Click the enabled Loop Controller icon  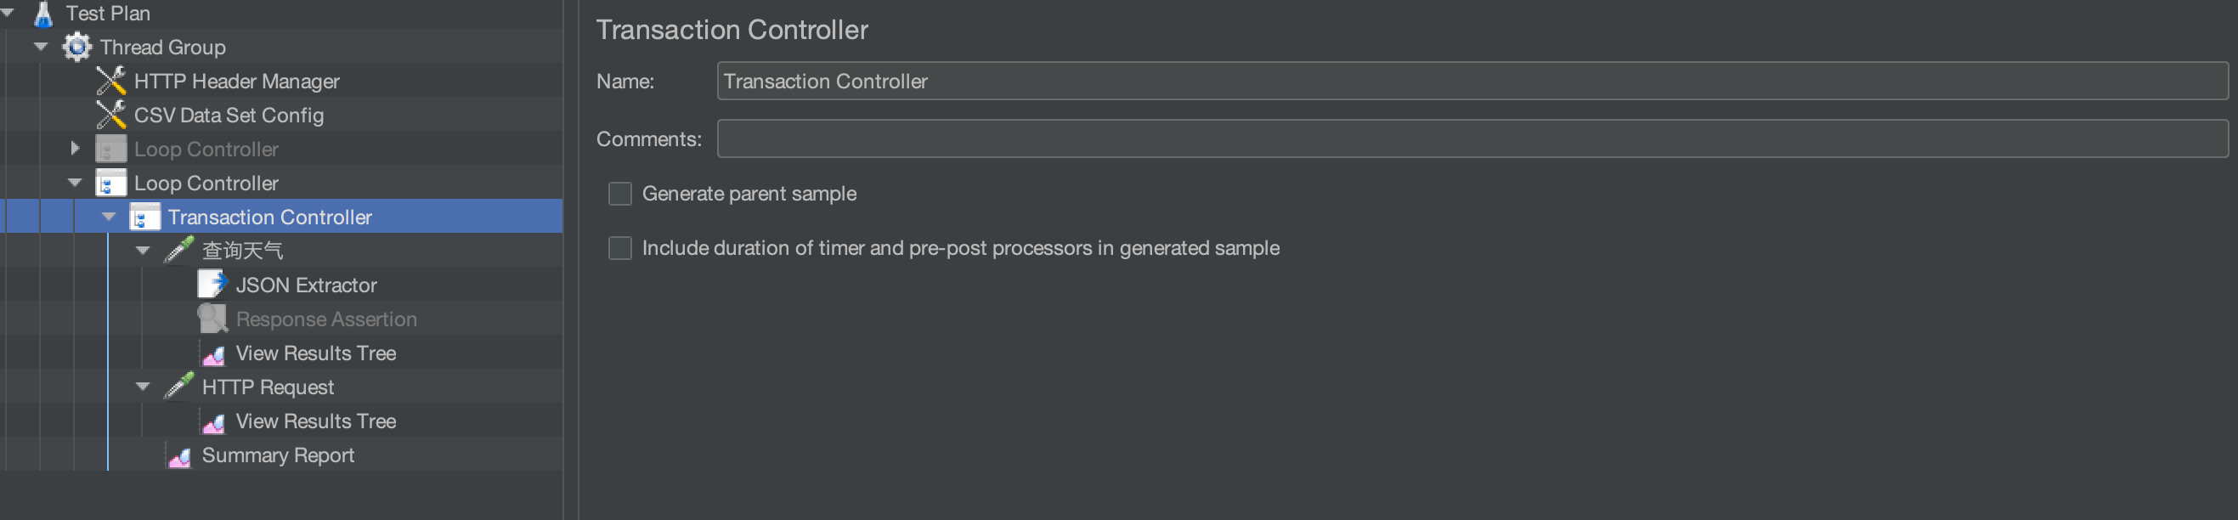(x=110, y=184)
